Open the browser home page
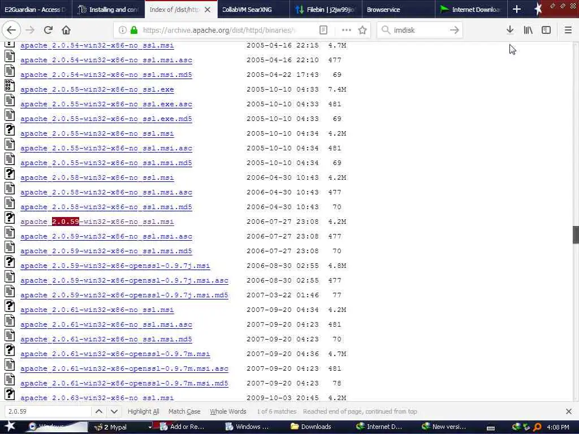This screenshot has width=579, height=434. tap(66, 31)
